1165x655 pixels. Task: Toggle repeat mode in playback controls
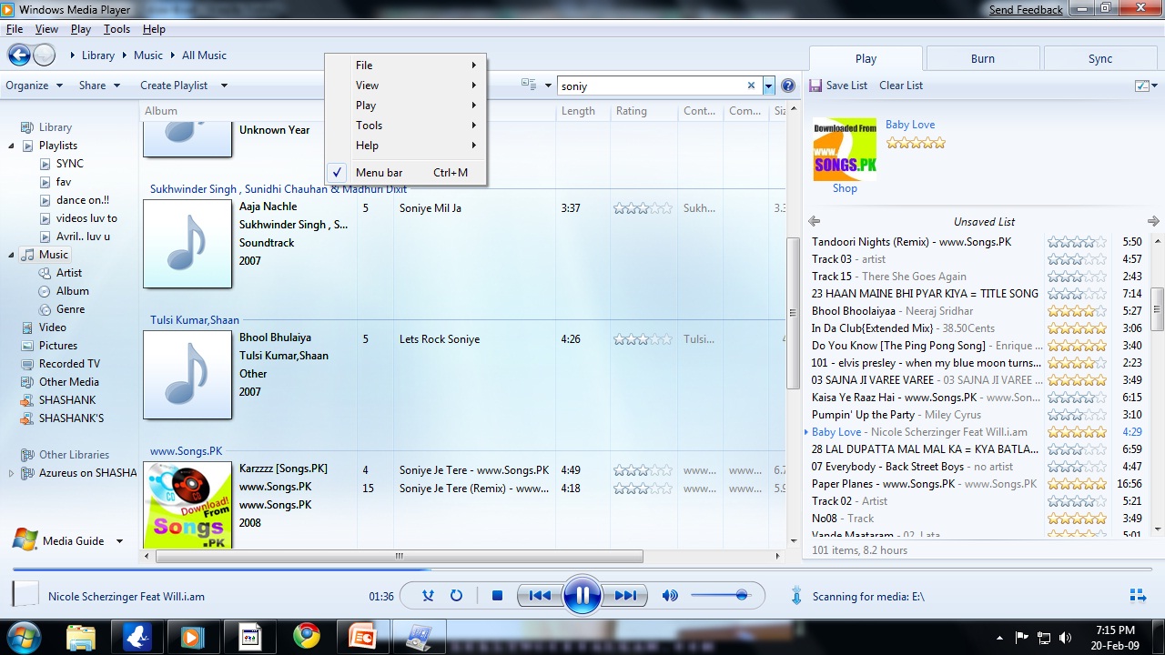click(x=457, y=596)
